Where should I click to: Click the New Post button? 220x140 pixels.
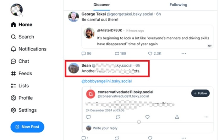(x=27, y=127)
